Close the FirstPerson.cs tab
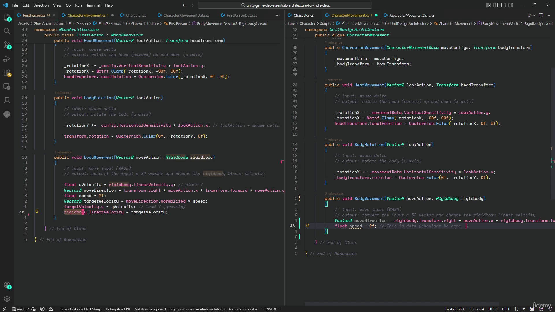This screenshot has height=312, width=555. [54, 15]
